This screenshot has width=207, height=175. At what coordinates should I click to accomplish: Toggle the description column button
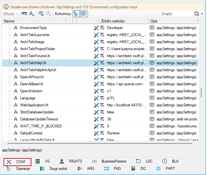click(84, 14)
